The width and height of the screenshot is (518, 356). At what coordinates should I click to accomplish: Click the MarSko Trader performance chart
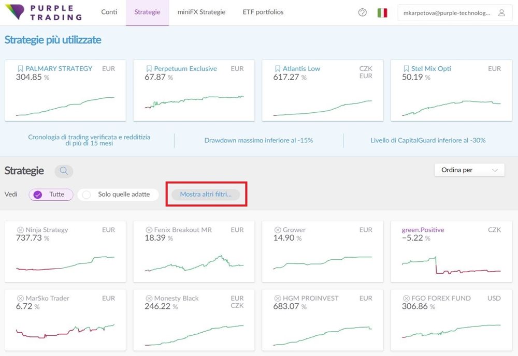[65, 331]
